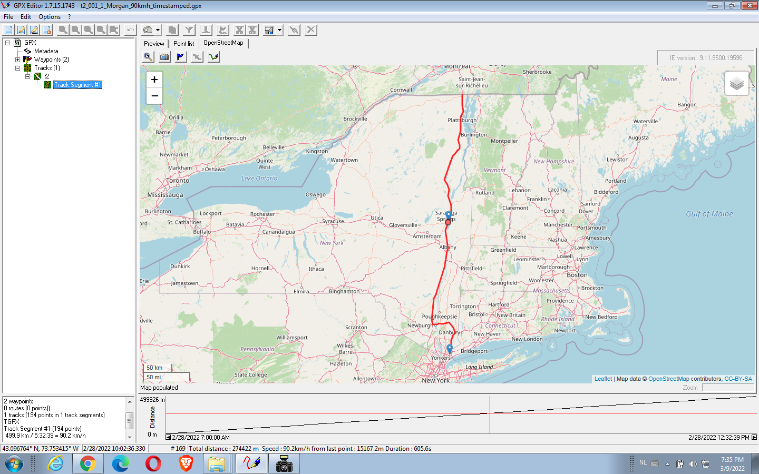Click the undo arrow toolbar icon
Viewport: 759px width, 474px height.
pyautogui.click(x=131, y=30)
